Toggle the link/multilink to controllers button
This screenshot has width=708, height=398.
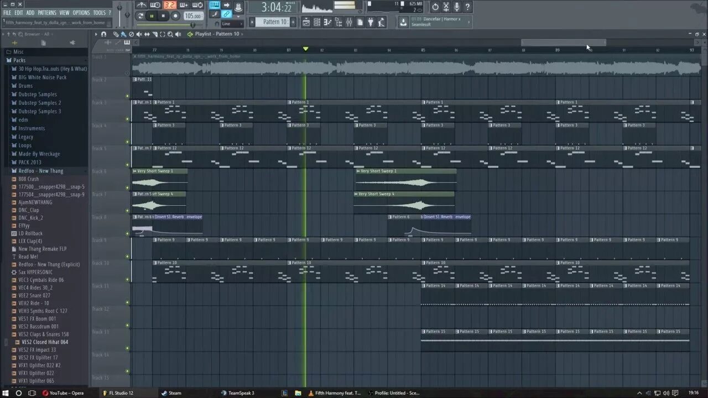(226, 14)
